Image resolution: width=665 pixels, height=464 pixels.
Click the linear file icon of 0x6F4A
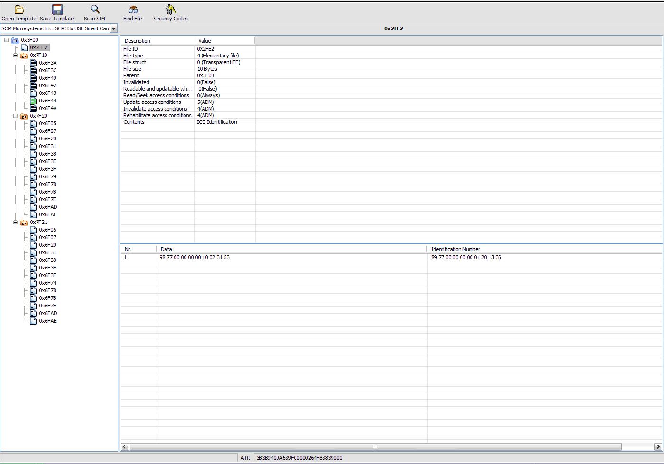(x=33, y=108)
